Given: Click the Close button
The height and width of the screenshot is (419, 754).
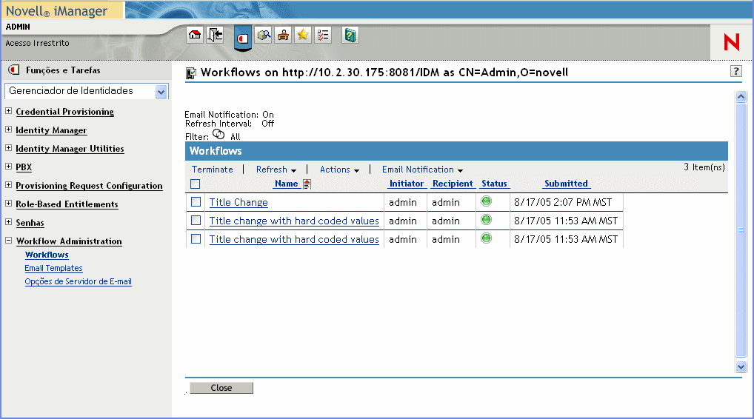Looking at the screenshot, I should [221, 388].
